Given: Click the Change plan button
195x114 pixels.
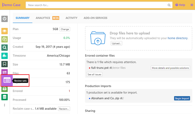Looking at the screenshot, I should click(65, 29).
